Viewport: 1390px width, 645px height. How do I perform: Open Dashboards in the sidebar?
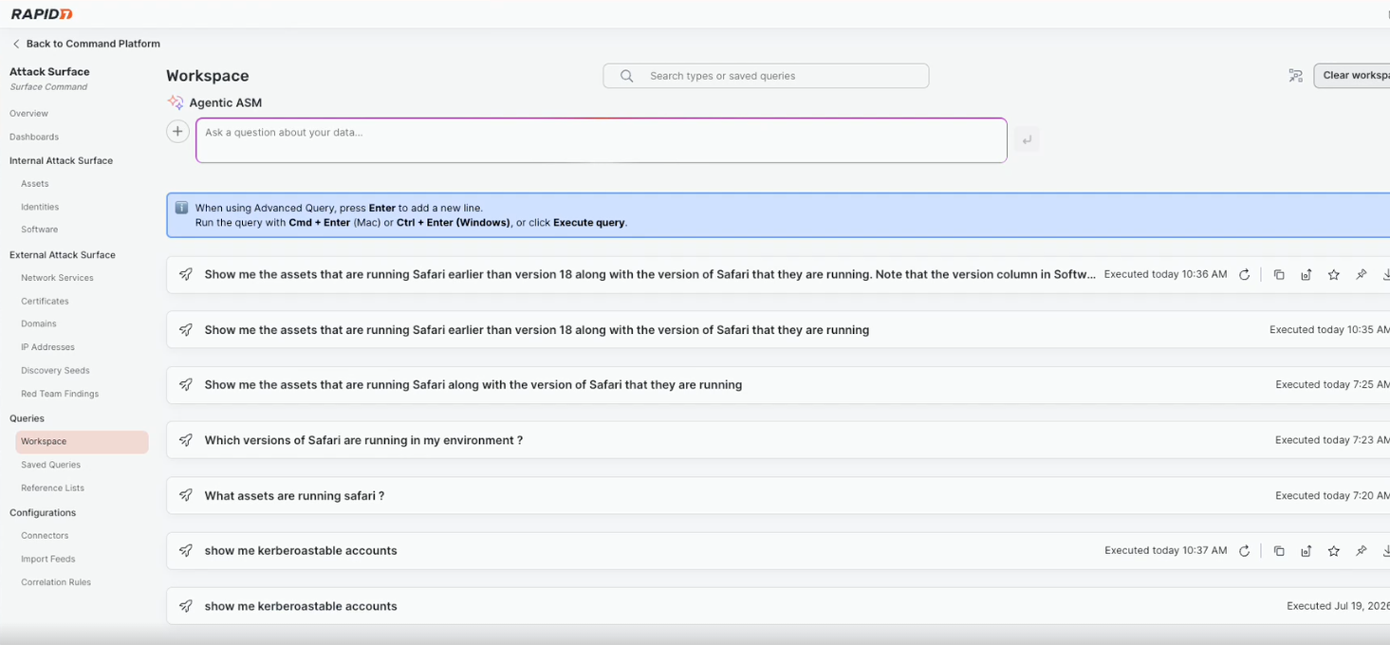(34, 137)
